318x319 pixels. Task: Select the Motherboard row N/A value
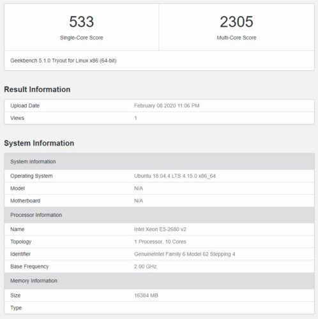tap(139, 201)
